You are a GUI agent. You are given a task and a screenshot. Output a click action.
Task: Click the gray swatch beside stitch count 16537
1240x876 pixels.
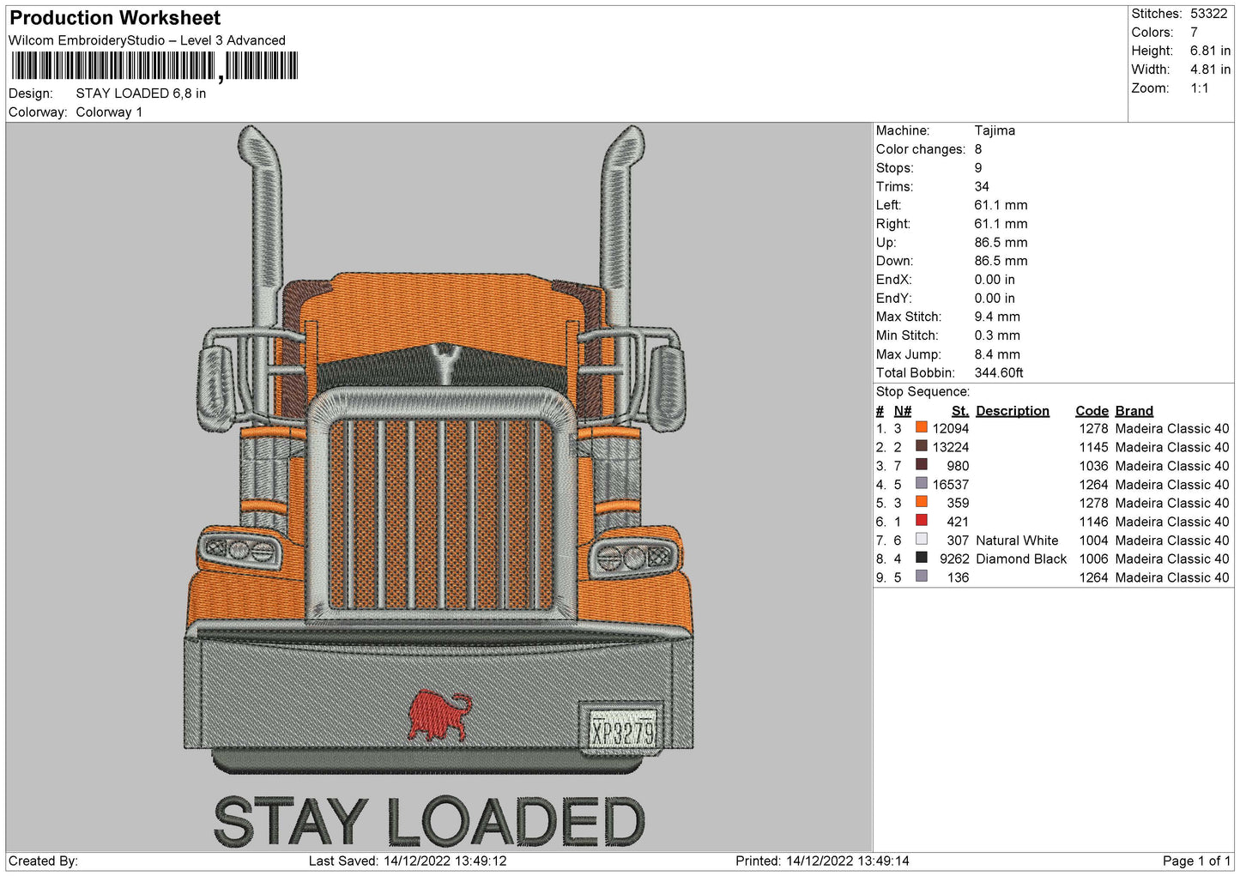pos(921,484)
